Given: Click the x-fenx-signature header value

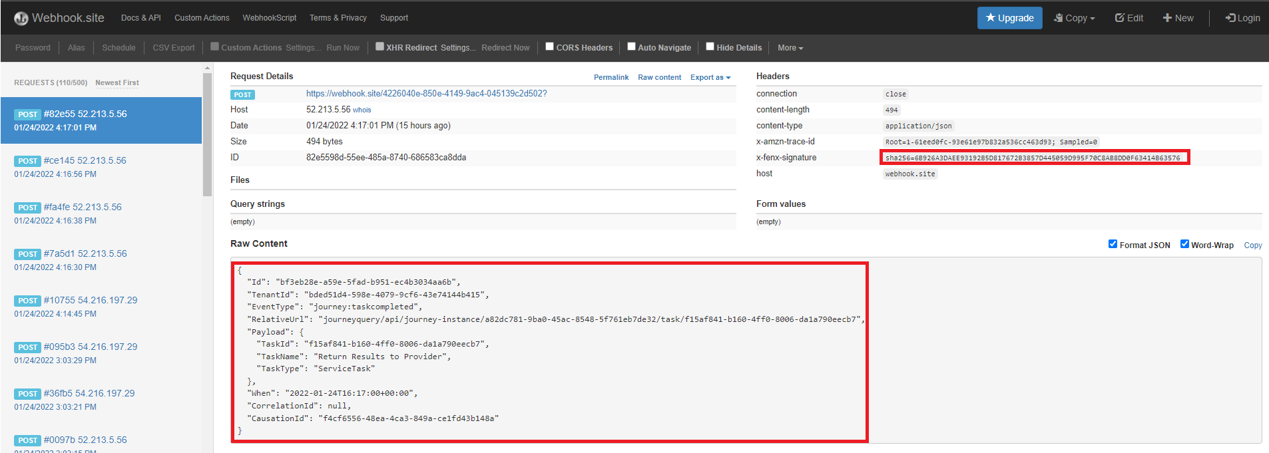Looking at the screenshot, I should pyautogui.click(x=1033, y=158).
